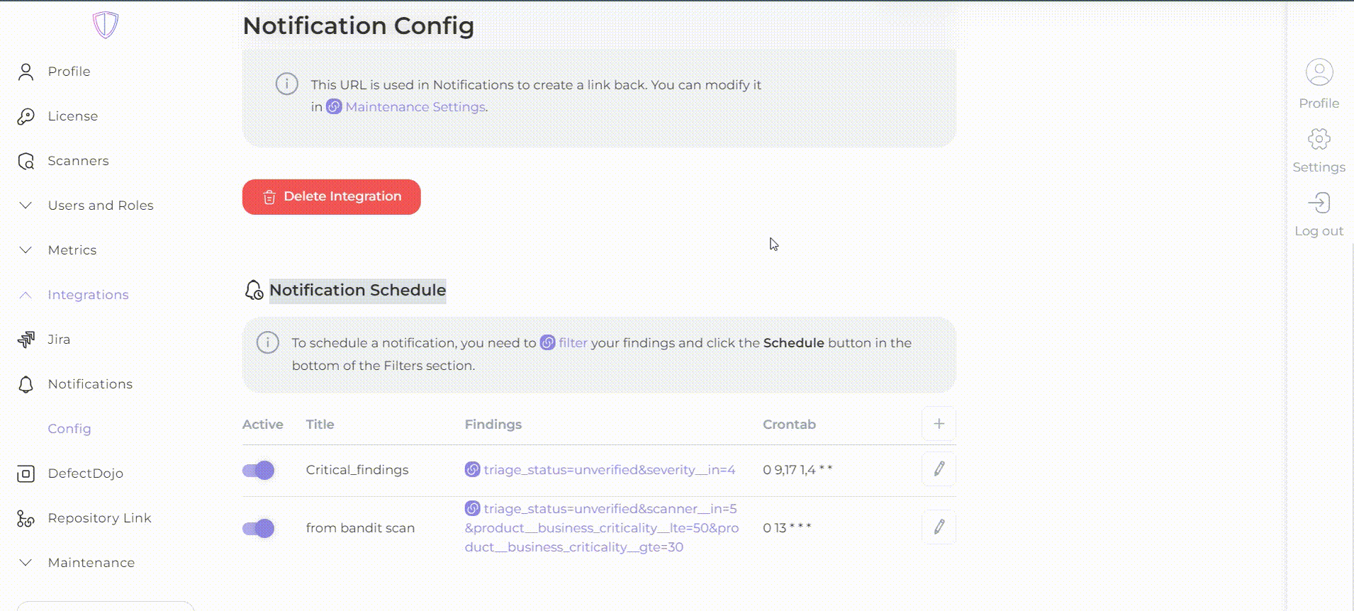
Task: Edit the Critical_findings schedule with pencil icon
Action: coord(939,469)
